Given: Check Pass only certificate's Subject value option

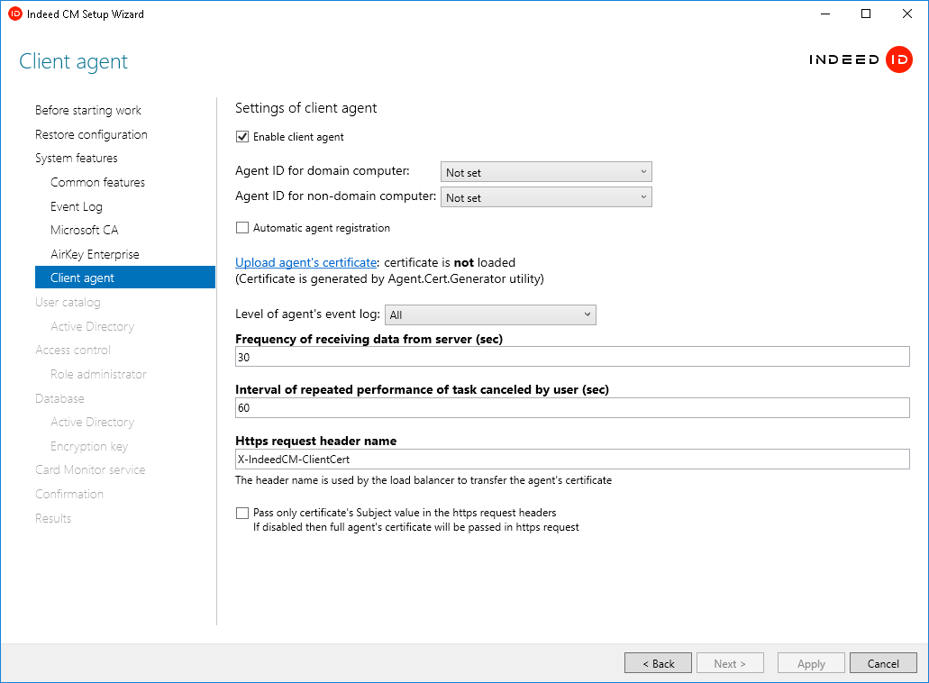Looking at the screenshot, I should coord(242,513).
